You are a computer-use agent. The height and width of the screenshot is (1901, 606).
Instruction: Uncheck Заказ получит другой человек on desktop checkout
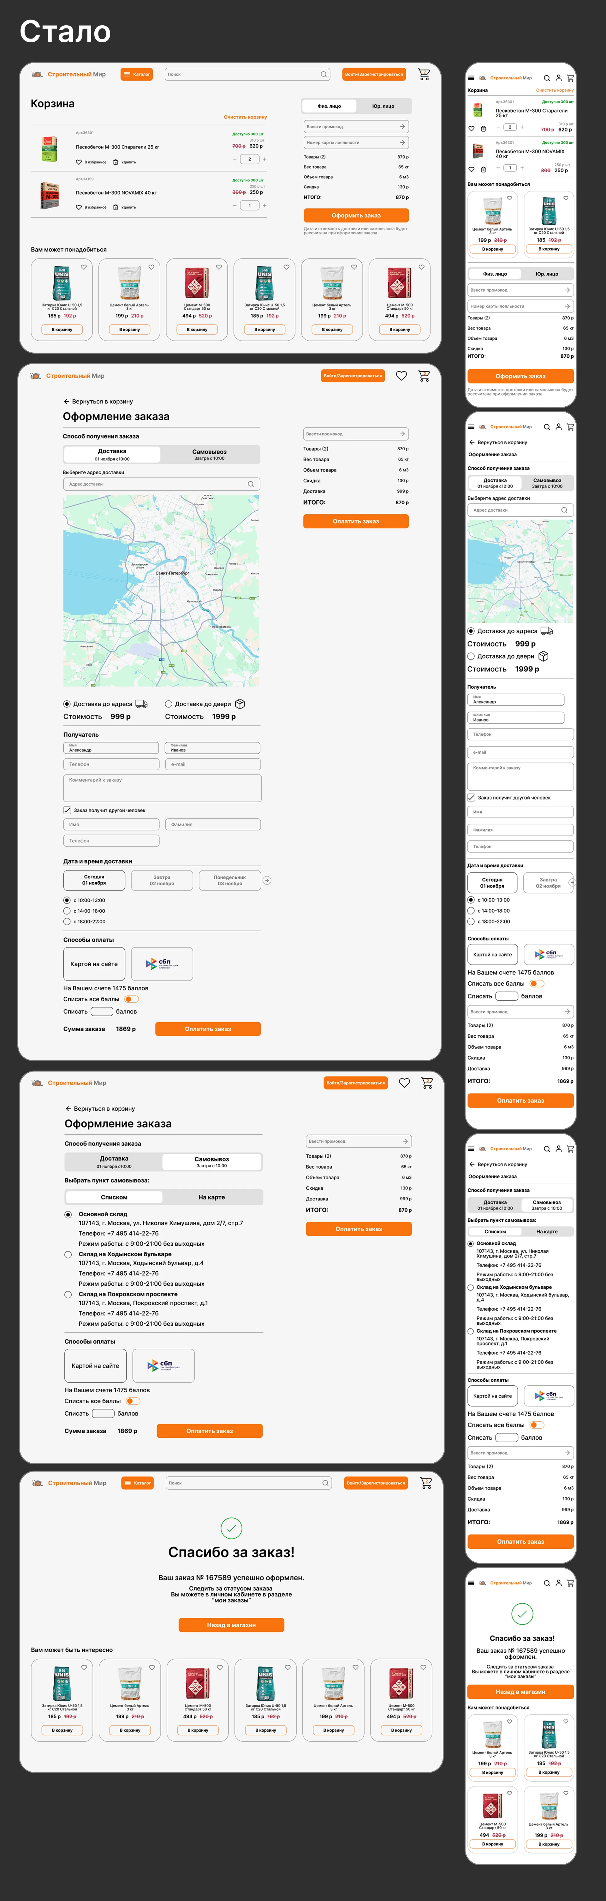pos(67,810)
